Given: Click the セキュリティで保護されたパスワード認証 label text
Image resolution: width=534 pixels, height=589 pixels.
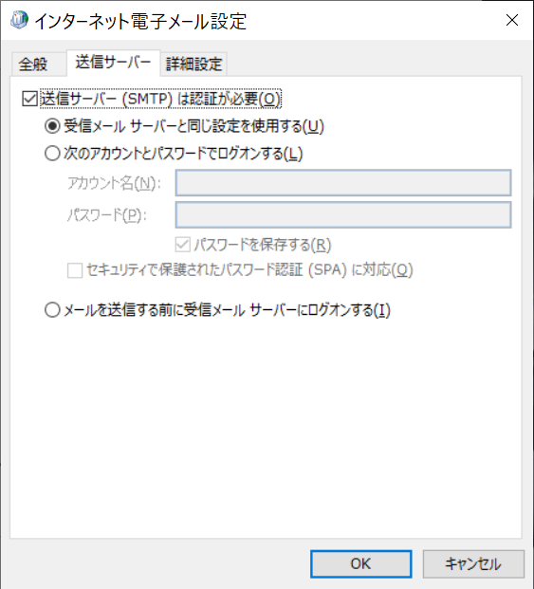Looking at the screenshot, I should (x=194, y=270).
